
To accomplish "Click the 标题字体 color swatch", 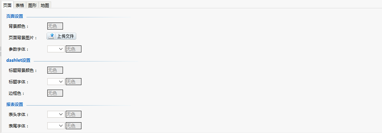I will [73, 82].
